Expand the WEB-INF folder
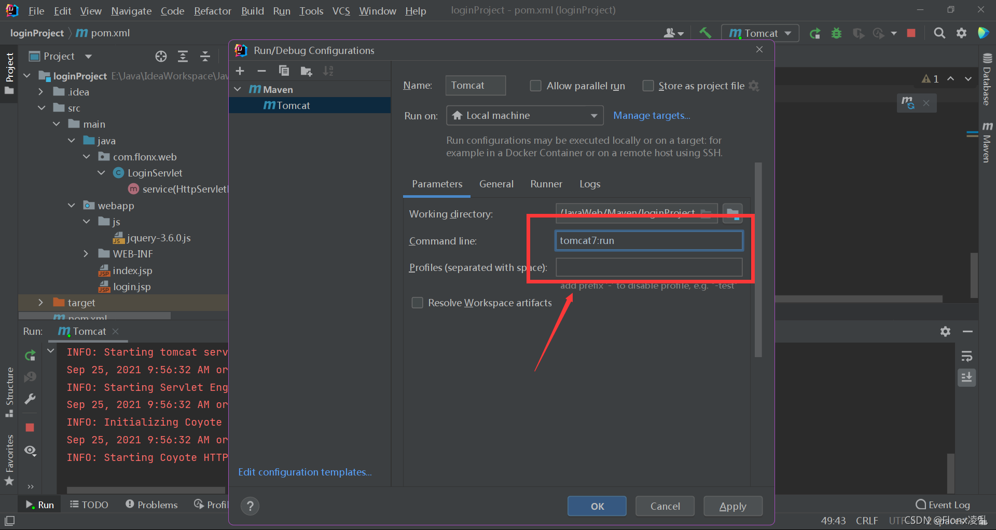This screenshot has height=530, width=996. 86,254
